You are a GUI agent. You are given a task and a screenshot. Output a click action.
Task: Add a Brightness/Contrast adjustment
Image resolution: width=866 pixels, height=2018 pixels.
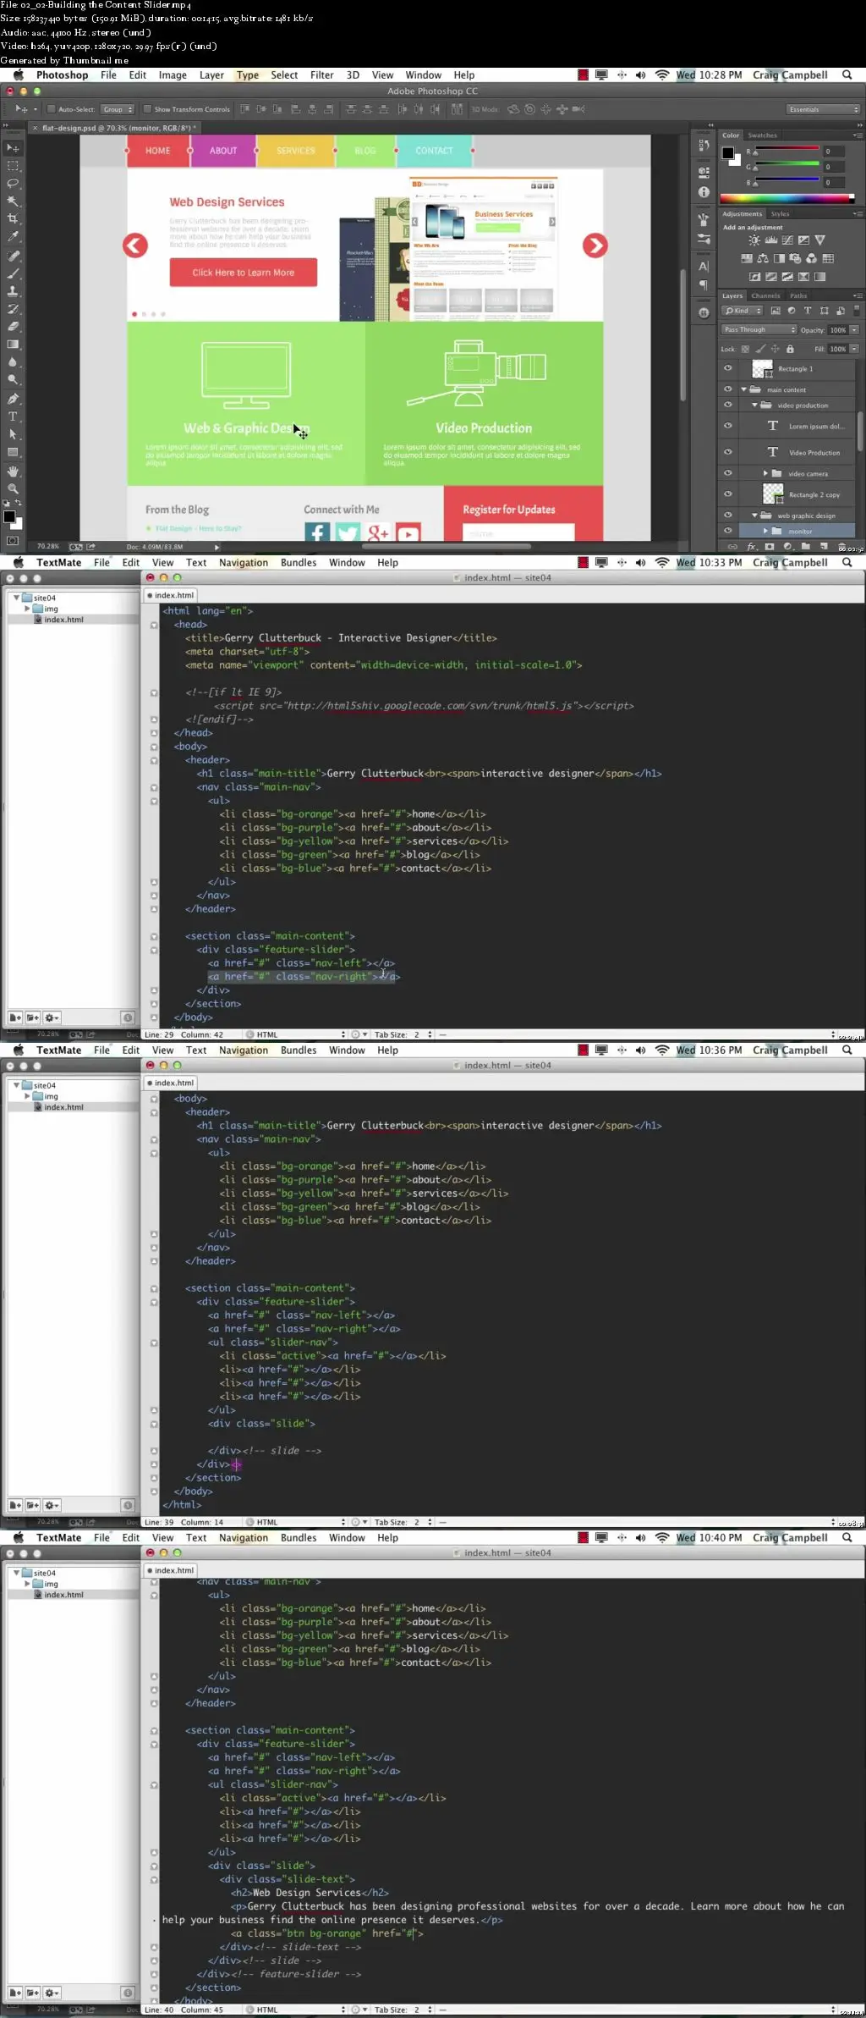pyautogui.click(x=754, y=240)
